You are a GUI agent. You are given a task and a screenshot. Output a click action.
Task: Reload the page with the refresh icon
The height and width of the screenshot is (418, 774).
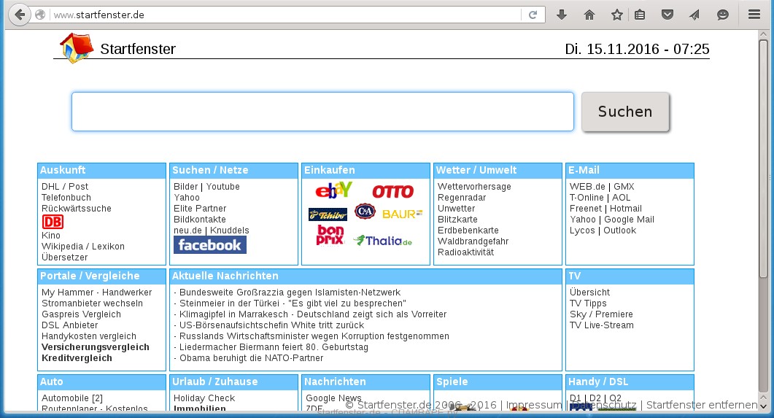point(533,15)
